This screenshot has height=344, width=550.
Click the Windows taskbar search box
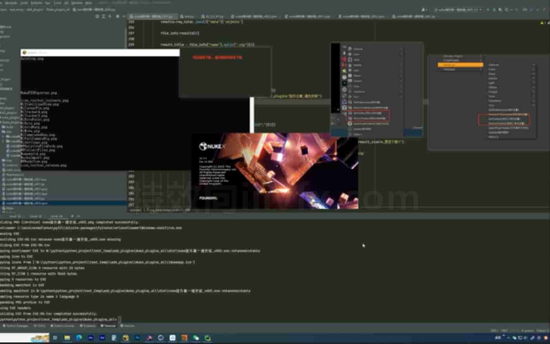[x=25, y=338]
